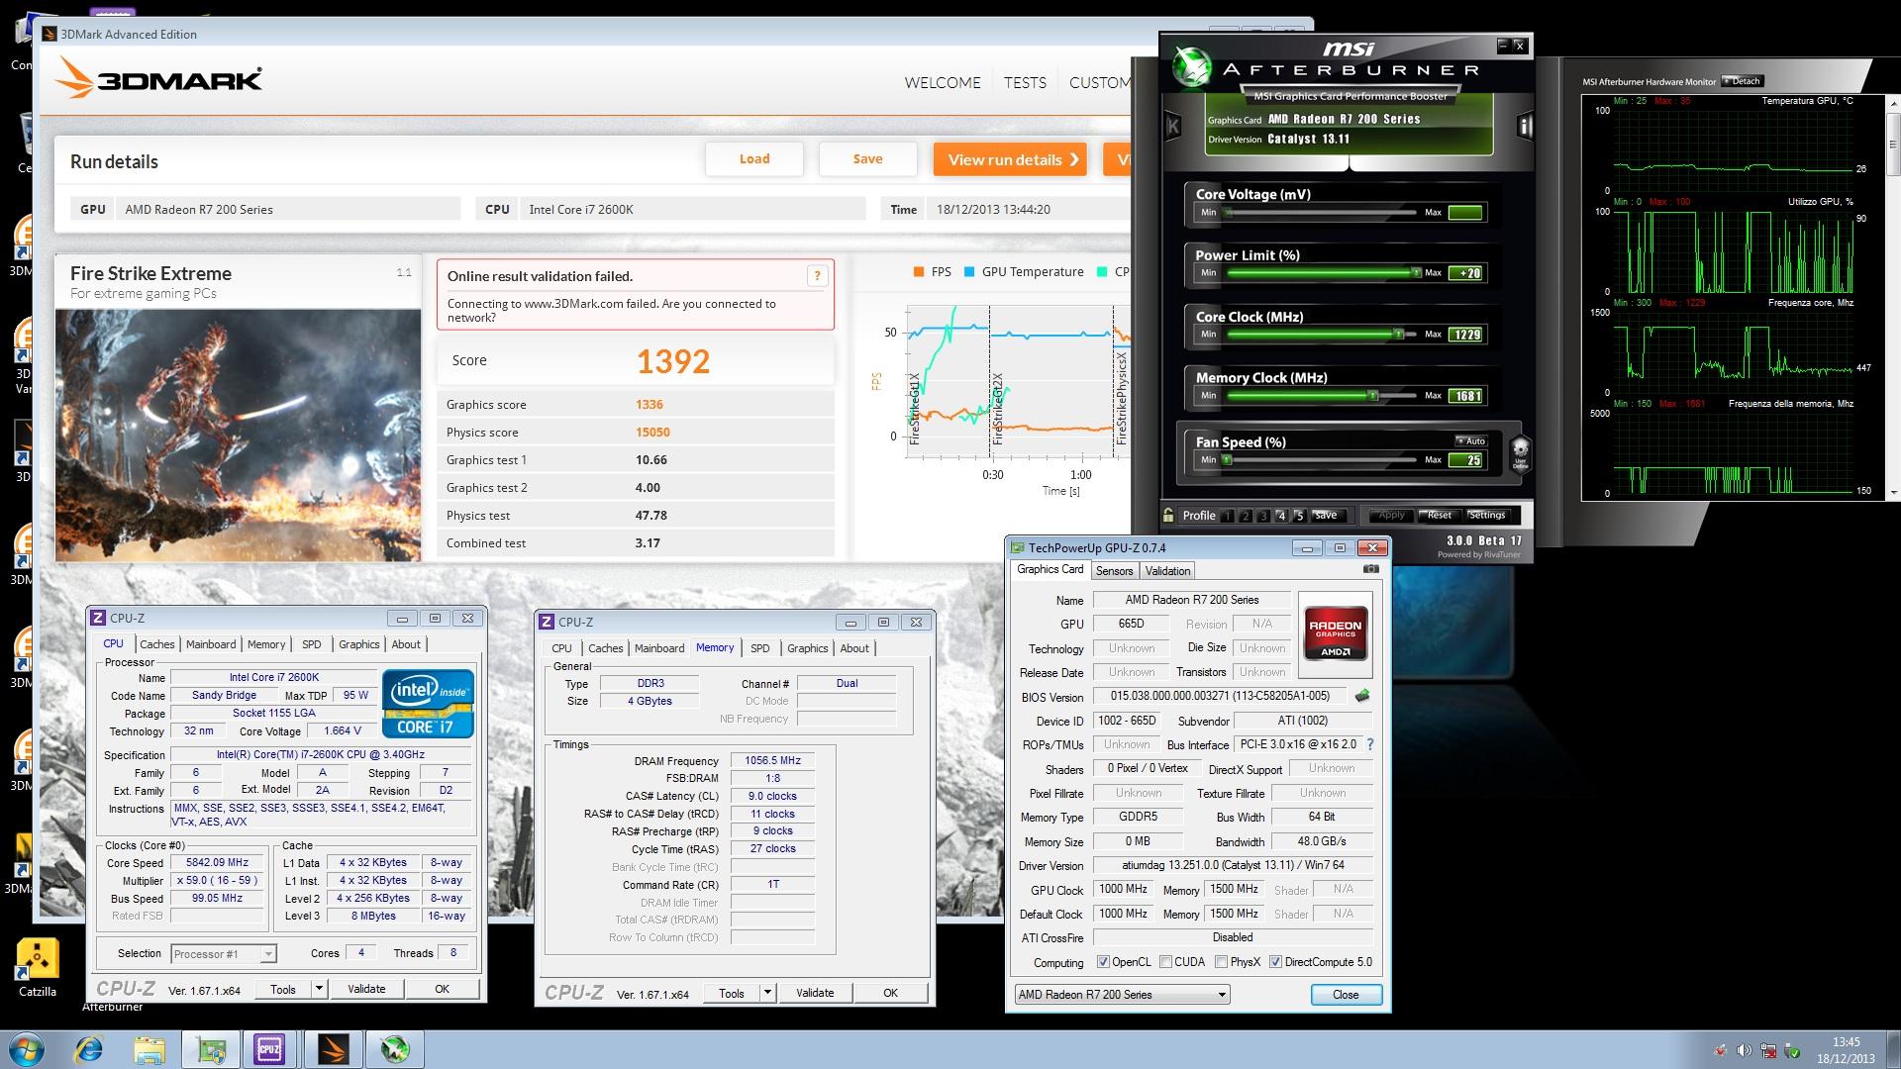Screen dimensions: 1901x1069
Task: Select Afterburner profile slot 4
Action: 1281,516
